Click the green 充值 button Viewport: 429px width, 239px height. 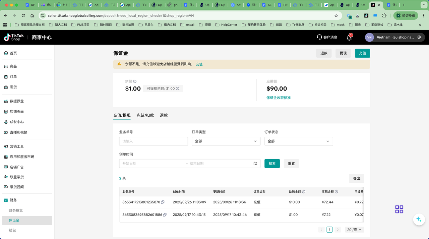click(x=362, y=53)
